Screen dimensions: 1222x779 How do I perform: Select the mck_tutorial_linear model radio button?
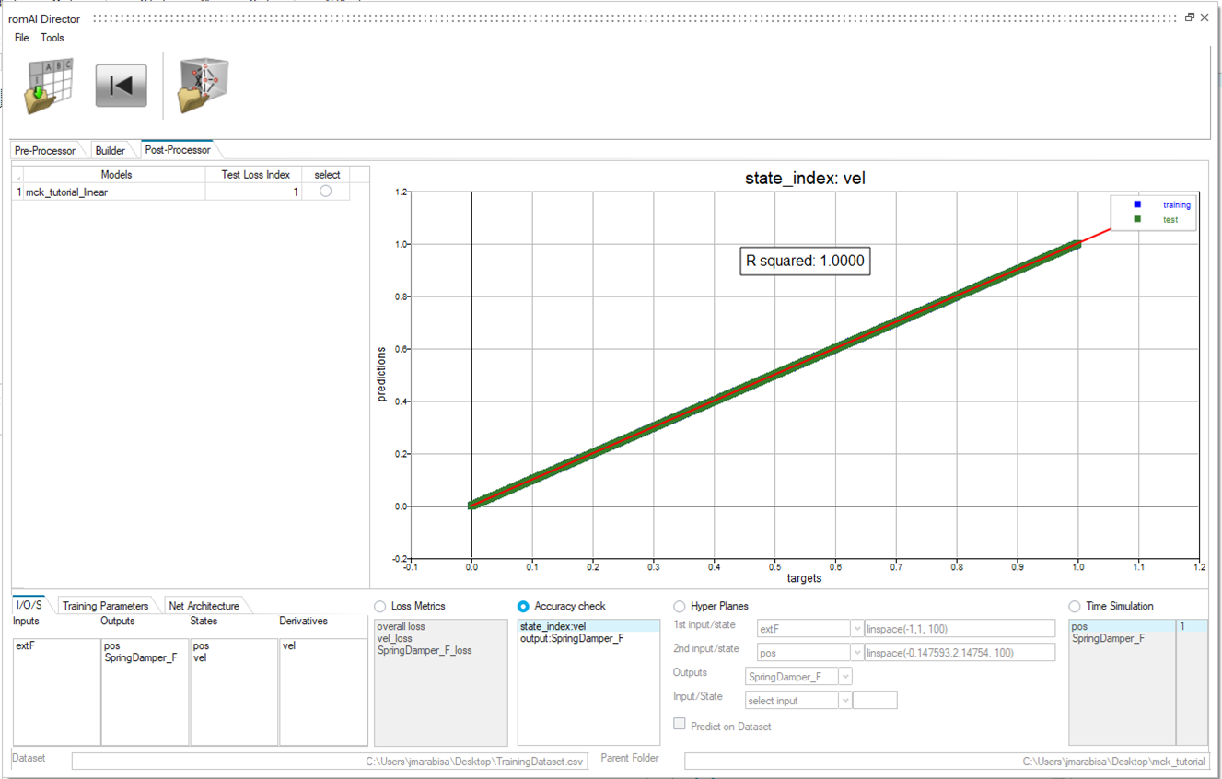[325, 192]
